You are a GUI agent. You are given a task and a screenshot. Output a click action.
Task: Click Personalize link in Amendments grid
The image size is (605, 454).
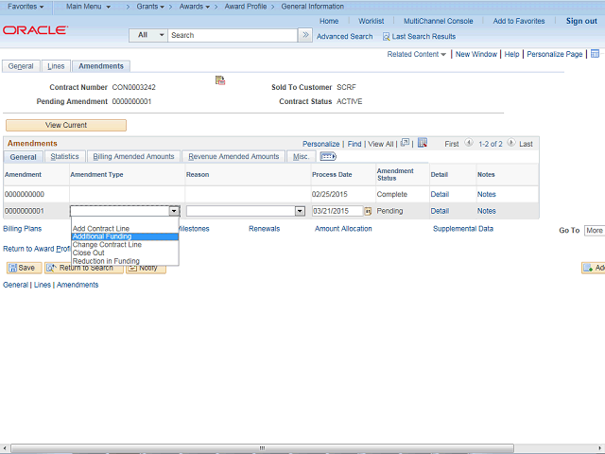click(320, 144)
